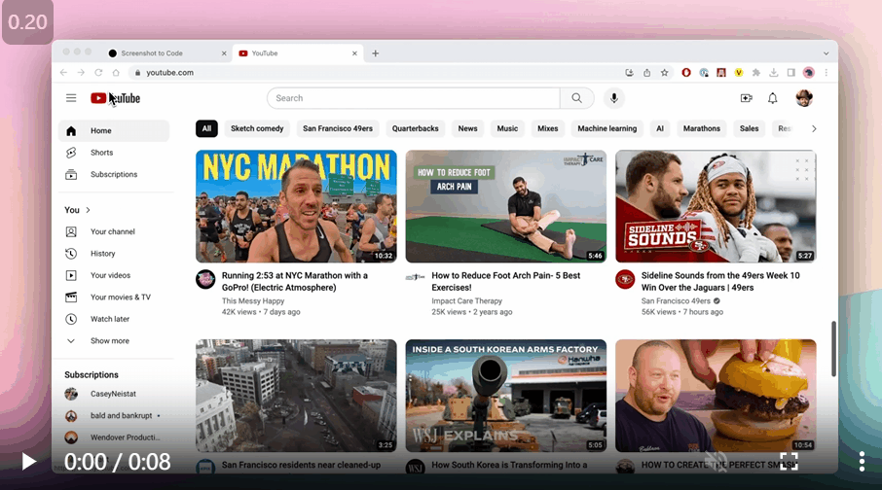Click the browser home icon
This screenshot has height=490, width=882.
tap(116, 73)
